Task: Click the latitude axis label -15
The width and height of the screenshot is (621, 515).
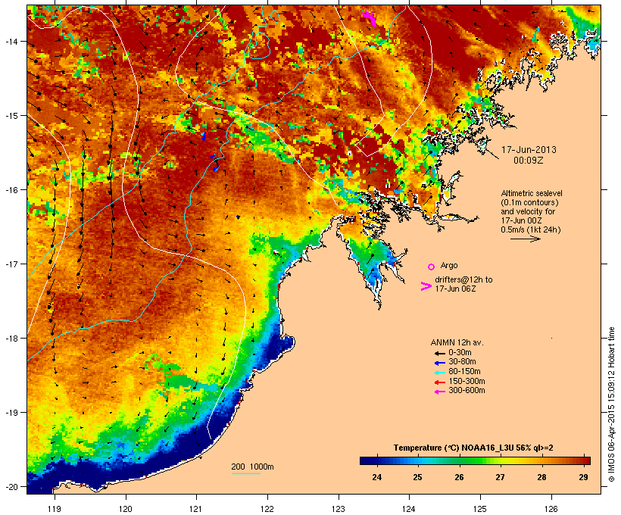Action: (x=11, y=116)
